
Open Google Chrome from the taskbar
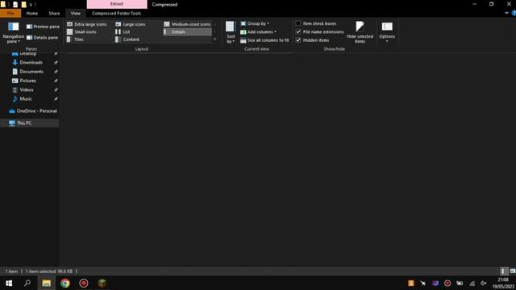pyautogui.click(x=65, y=283)
